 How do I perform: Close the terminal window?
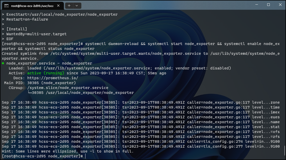click(x=280, y=5)
